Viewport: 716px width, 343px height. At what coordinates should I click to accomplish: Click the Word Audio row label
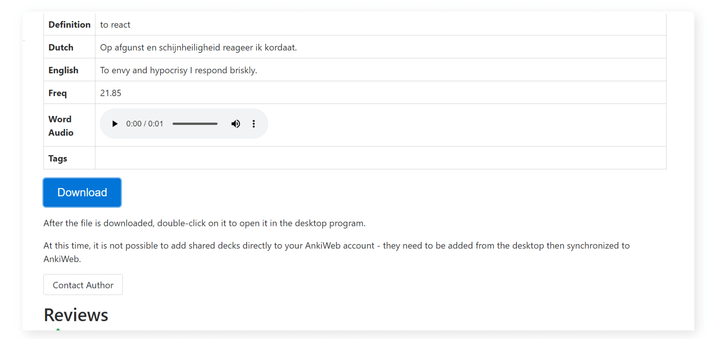coord(61,126)
